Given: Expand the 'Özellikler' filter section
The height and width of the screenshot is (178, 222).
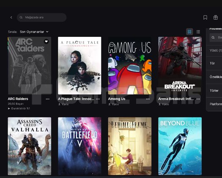Looking at the screenshot, I should pyautogui.click(x=214, y=77).
